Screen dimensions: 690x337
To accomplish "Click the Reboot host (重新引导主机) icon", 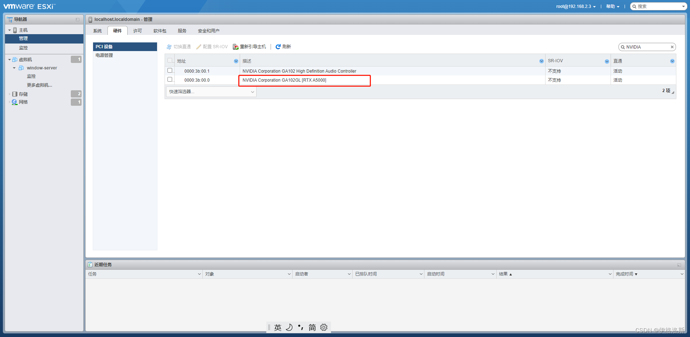I will click(x=236, y=47).
